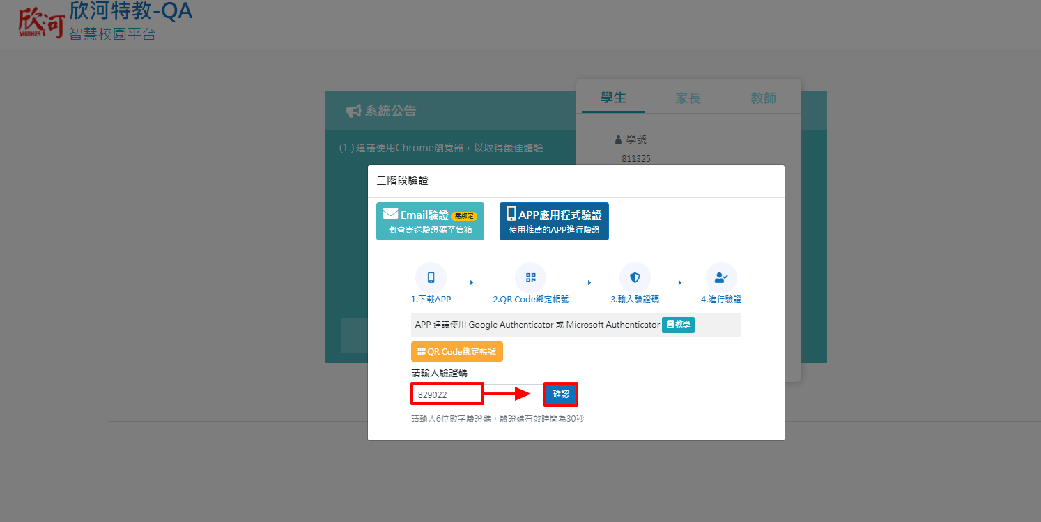Click the 欣河 logo in header
Image resolution: width=1041 pixels, height=522 pixels.
pos(41,23)
